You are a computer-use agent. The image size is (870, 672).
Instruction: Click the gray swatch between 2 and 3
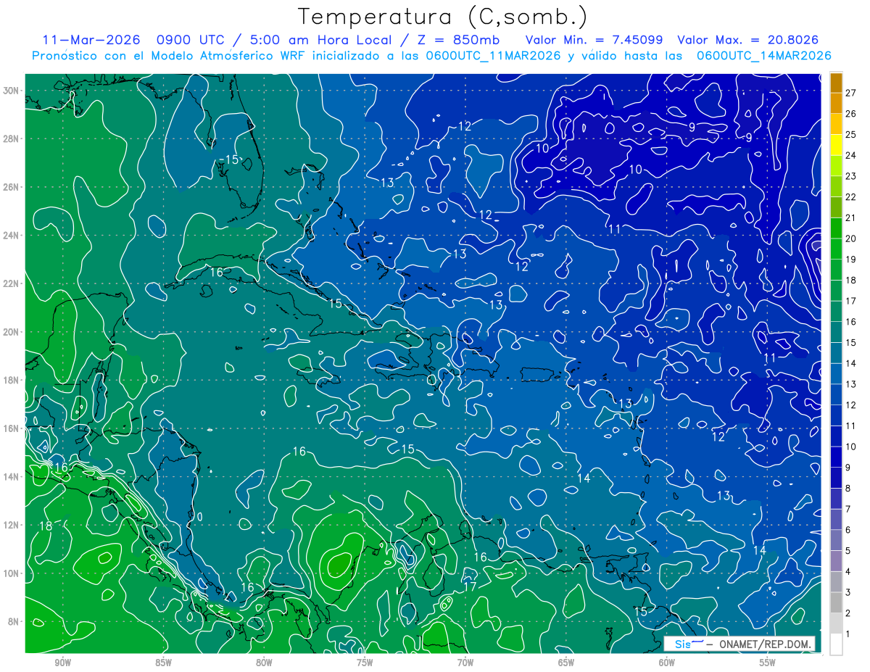tap(836, 602)
